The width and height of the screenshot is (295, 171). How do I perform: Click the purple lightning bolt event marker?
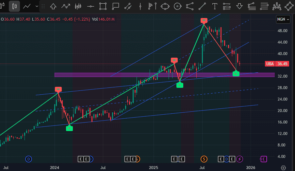click(240, 159)
